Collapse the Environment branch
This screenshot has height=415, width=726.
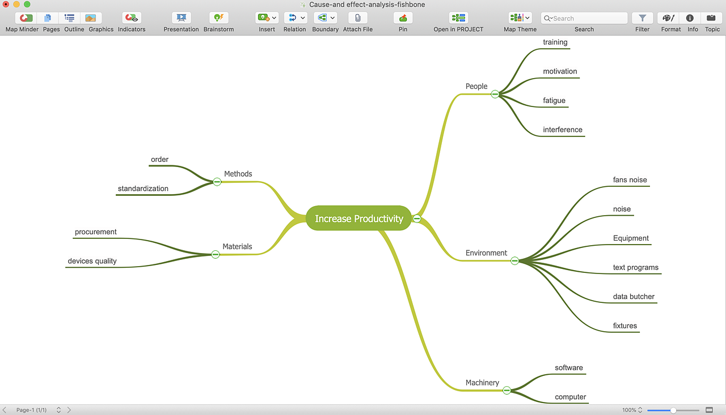pos(514,261)
